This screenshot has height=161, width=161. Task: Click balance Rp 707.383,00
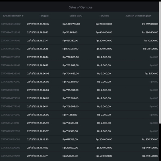click(x=70, y=98)
